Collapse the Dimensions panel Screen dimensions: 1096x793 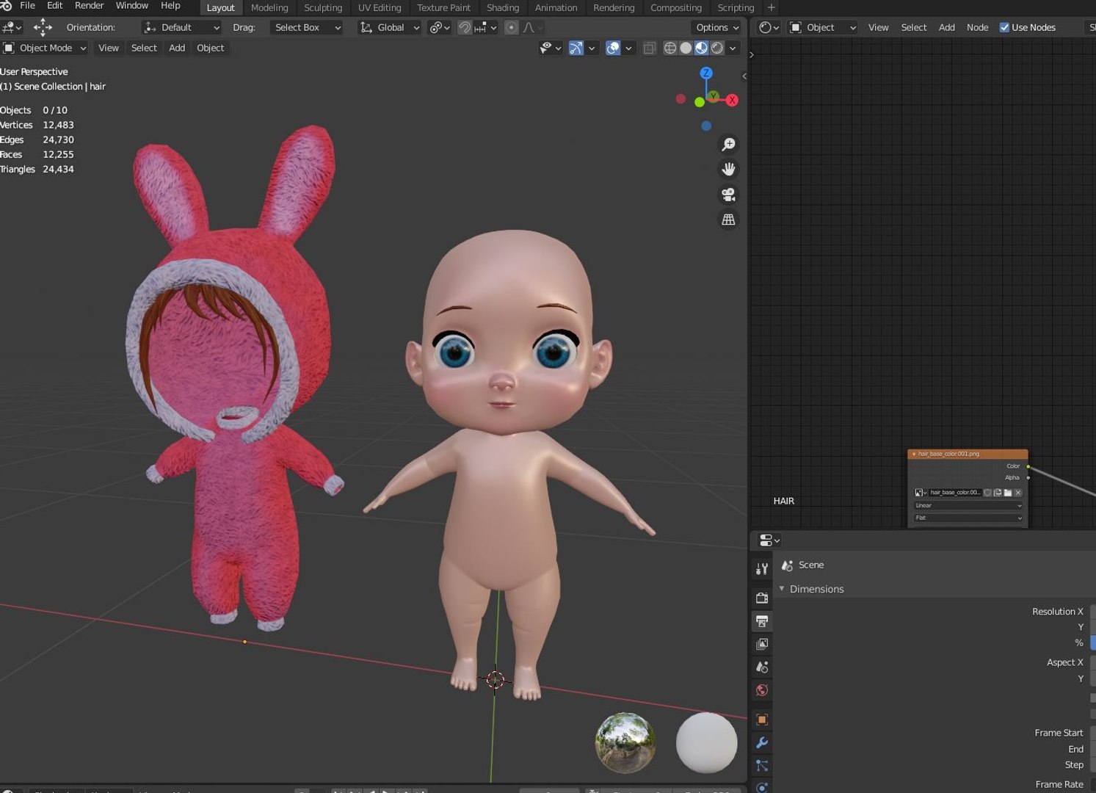(782, 589)
